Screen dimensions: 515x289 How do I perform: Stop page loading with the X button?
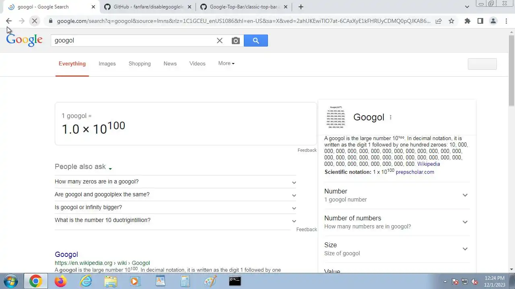pyautogui.click(x=35, y=21)
